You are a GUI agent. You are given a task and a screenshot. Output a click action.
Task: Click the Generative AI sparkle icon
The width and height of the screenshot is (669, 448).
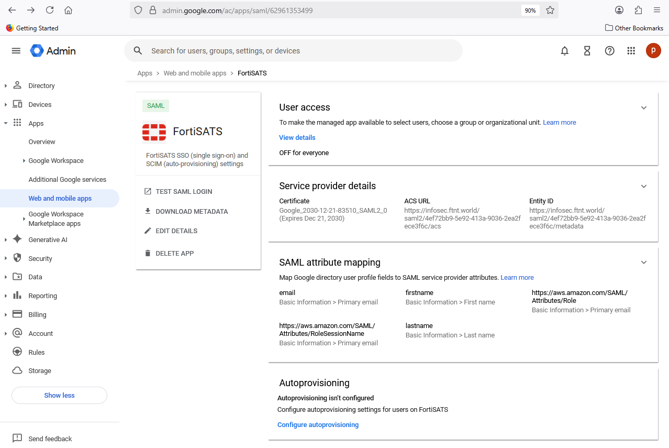point(17,239)
